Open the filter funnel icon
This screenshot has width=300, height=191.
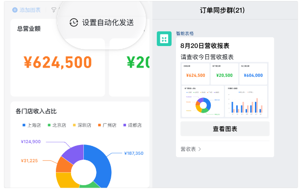tap(54, 10)
